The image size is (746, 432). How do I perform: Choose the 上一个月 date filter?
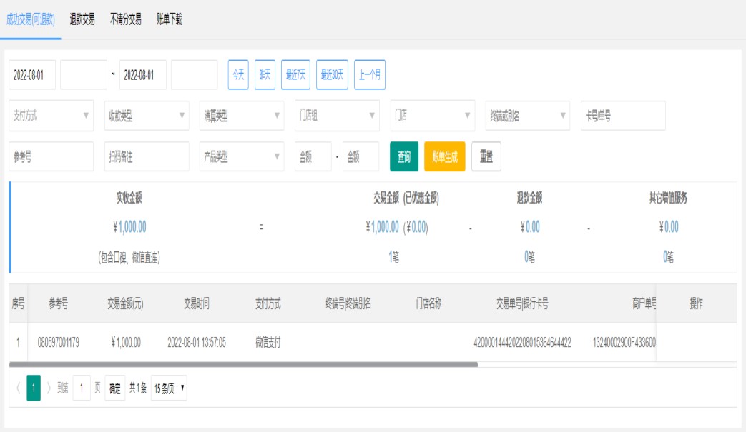369,74
